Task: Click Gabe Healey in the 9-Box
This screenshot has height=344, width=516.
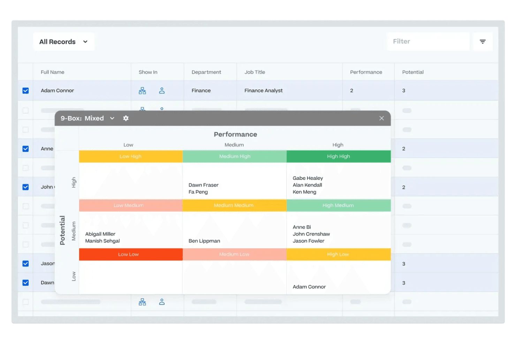Action: pos(308,178)
